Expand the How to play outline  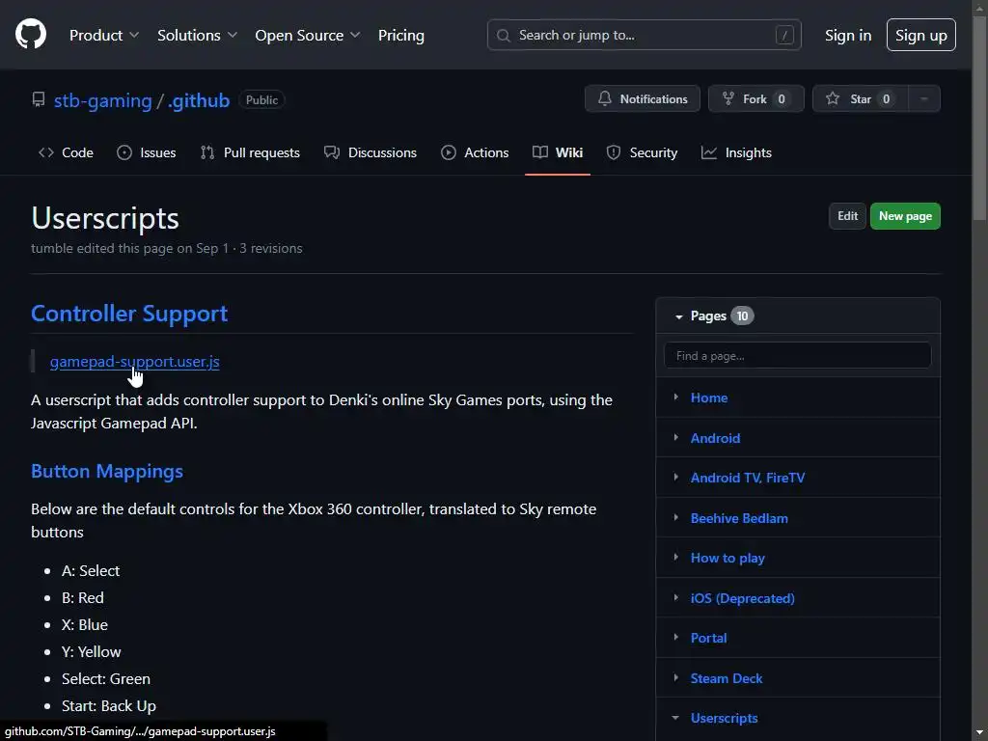pyautogui.click(x=675, y=557)
